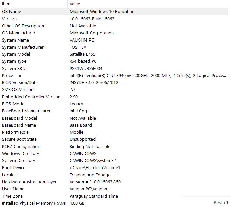Click the 'Legacy' BIOS mode value
This screenshot has height=207, width=231.
(76, 104)
